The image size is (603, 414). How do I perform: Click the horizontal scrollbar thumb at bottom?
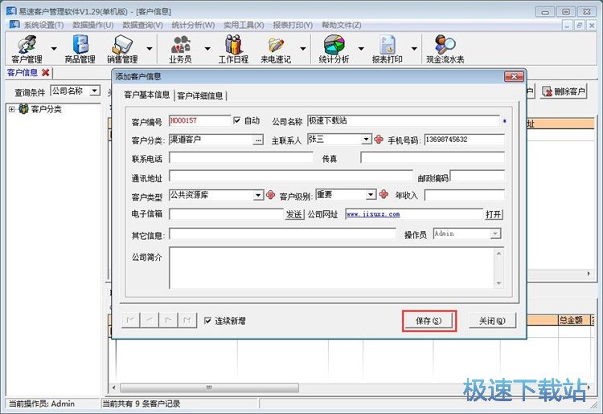[x=209, y=388]
